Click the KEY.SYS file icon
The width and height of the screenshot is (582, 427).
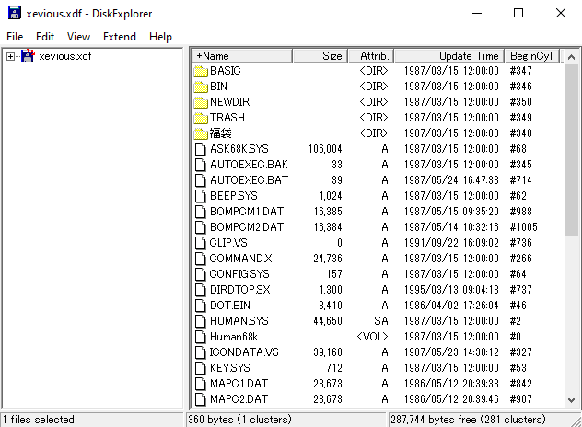pos(201,368)
